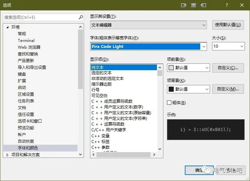Select Web 浏览器 in options tree
The image size is (250, 181).
(29, 47)
